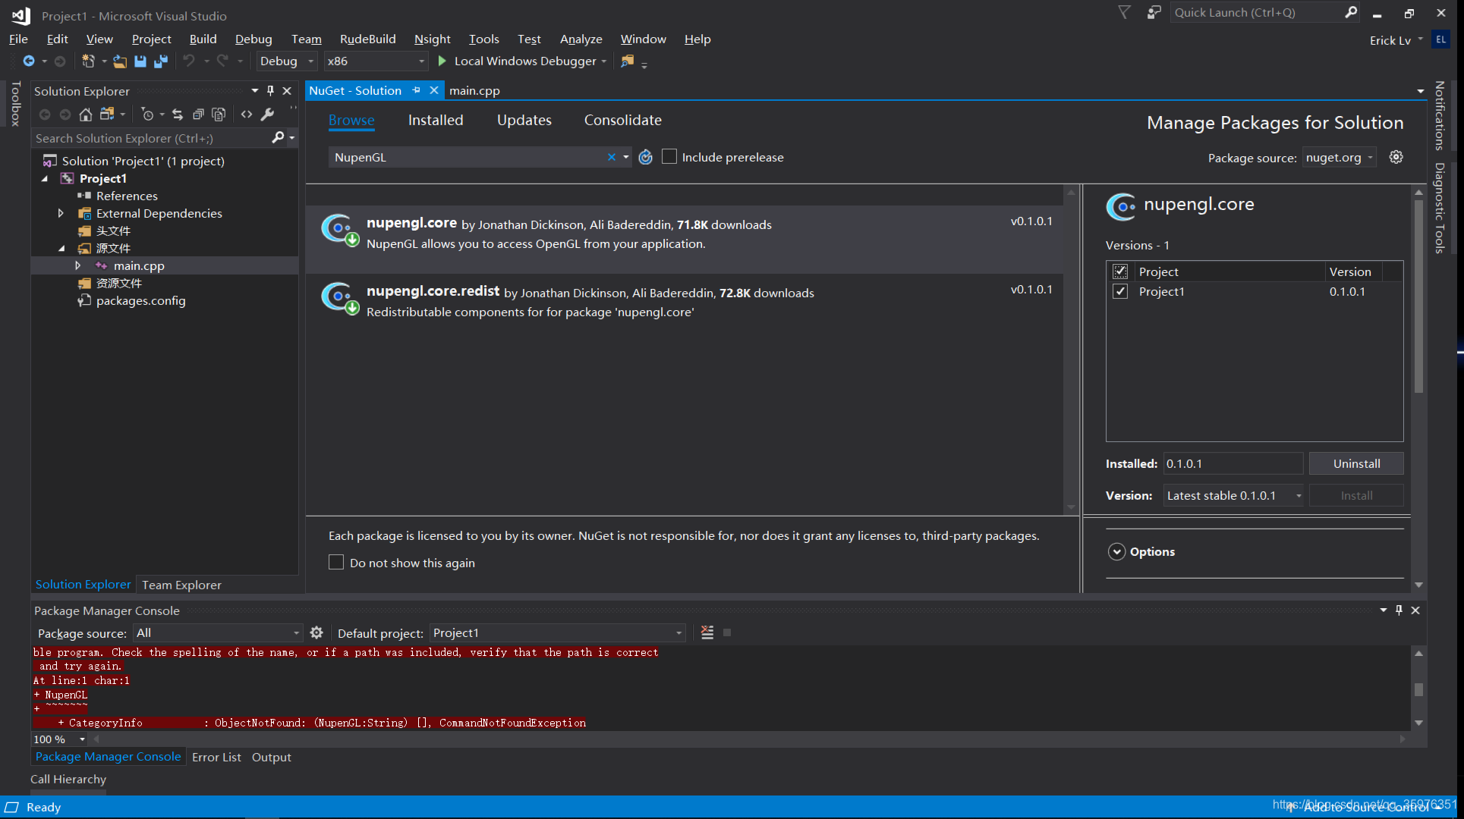The width and height of the screenshot is (1464, 819).
Task: Start debugging with the green play icon
Action: pos(442,61)
